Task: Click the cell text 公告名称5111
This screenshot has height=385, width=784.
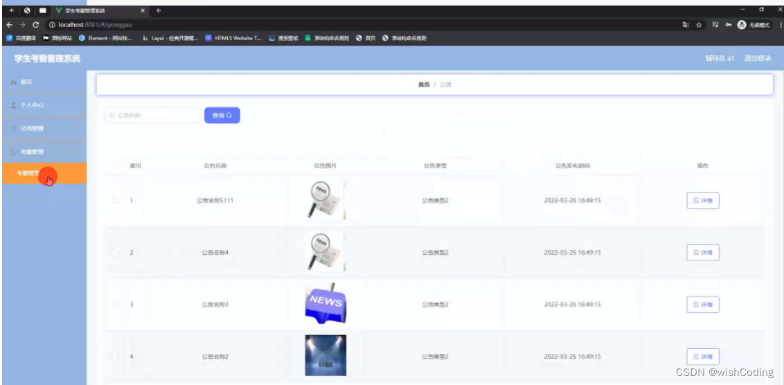Action: (x=215, y=201)
